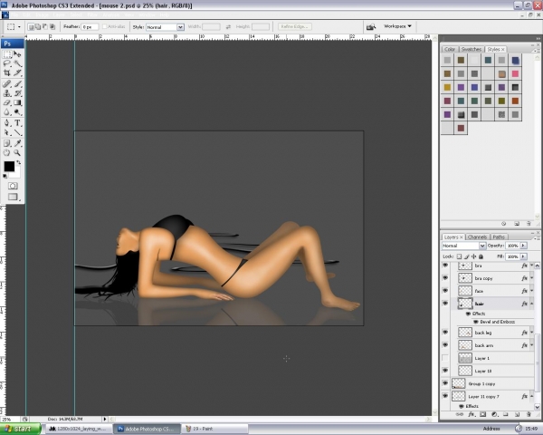Select the Line tool

[17, 132]
